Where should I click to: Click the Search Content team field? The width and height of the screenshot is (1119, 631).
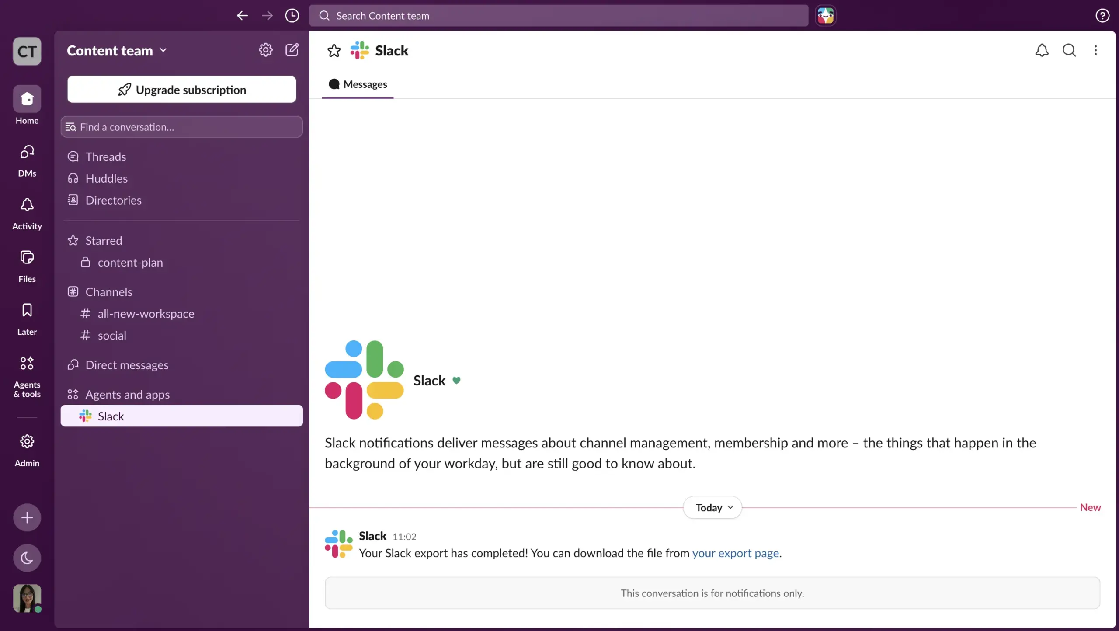559,16
